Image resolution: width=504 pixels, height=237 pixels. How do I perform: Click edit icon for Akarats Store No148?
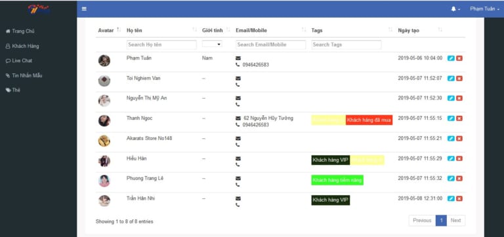(451, 139)
